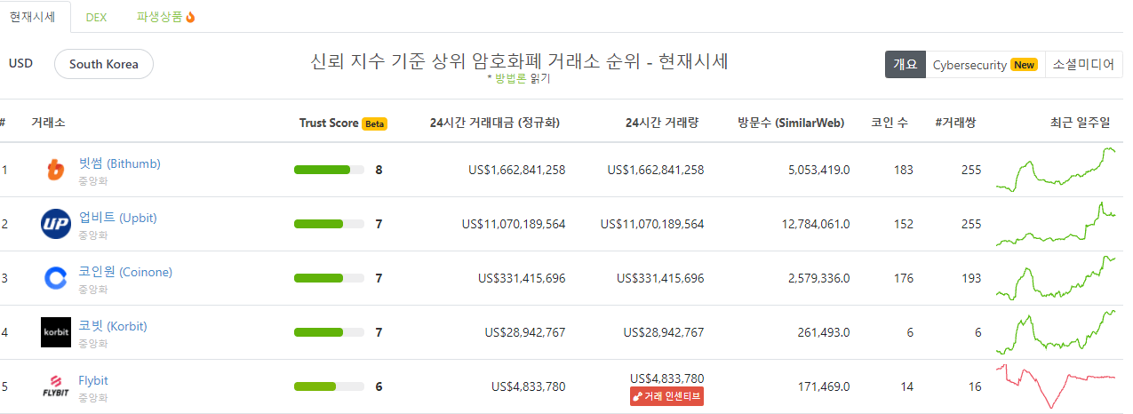Open the 파생상품 tab
The width and height of the screenshot is (1133, 414).
(166, 17)
